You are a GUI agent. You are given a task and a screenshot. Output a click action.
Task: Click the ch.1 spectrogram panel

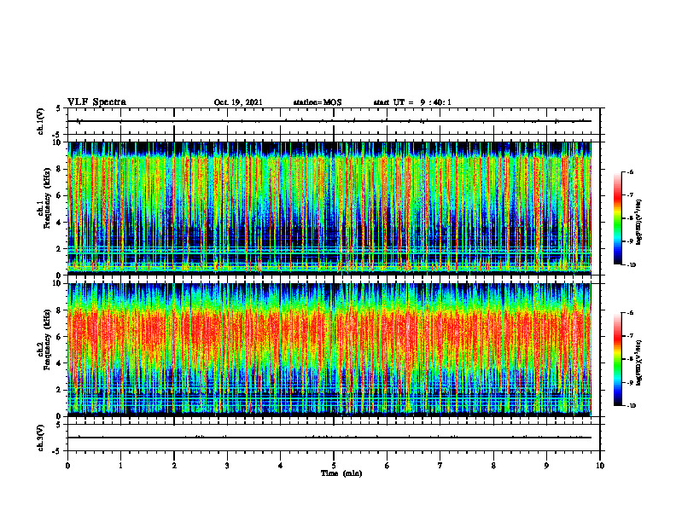click(329, 208)
